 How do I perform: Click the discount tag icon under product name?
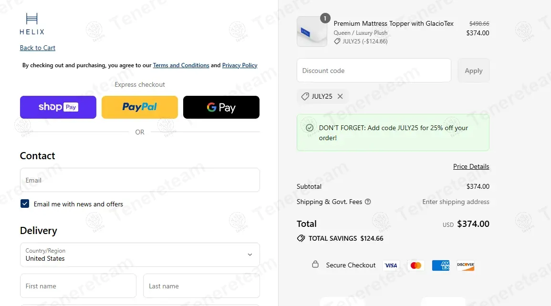point(337,41)
